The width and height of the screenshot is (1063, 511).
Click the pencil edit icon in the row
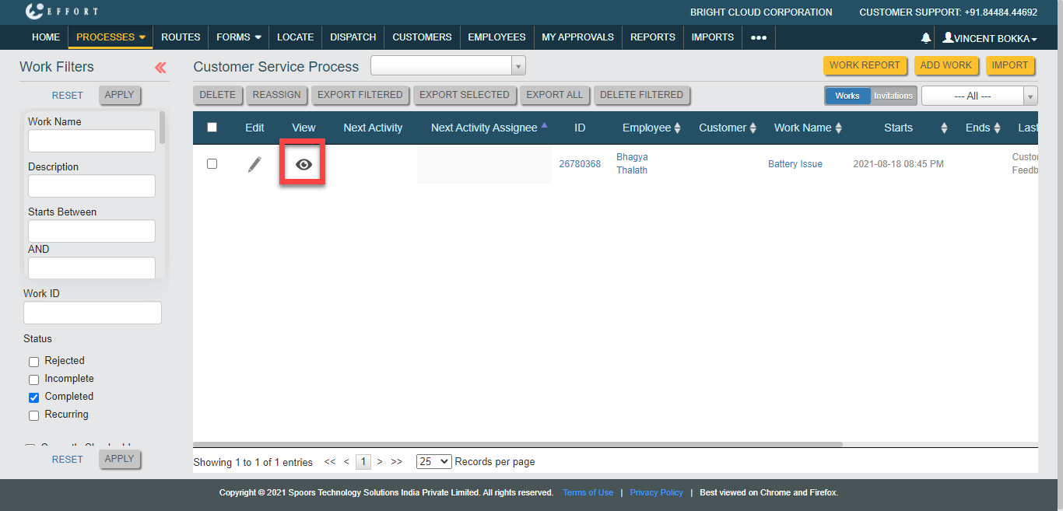pos(254,164)
